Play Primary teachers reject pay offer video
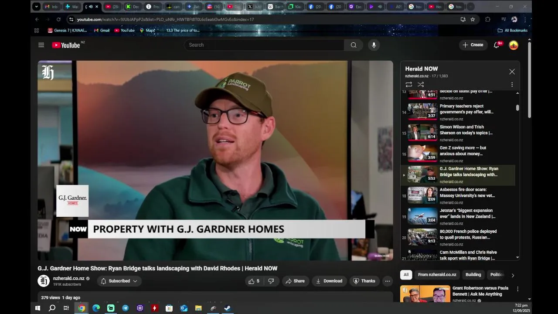 pyautogui.click(x=458, y=112)
